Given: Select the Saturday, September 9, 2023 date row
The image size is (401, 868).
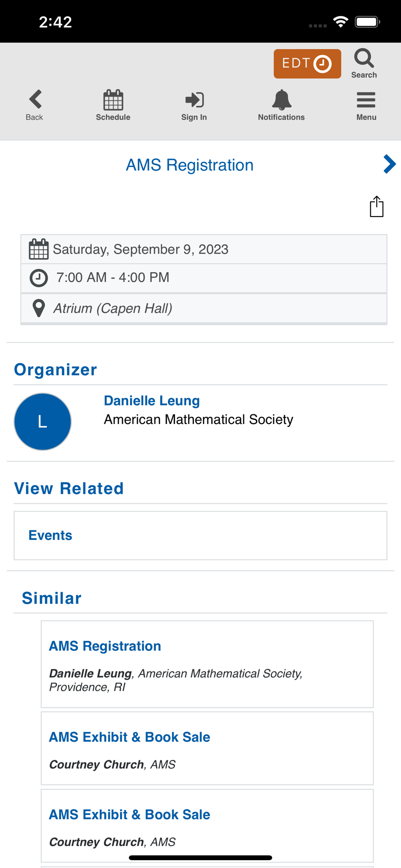Looking at the screenshot, I should click(x=204, y=249).
